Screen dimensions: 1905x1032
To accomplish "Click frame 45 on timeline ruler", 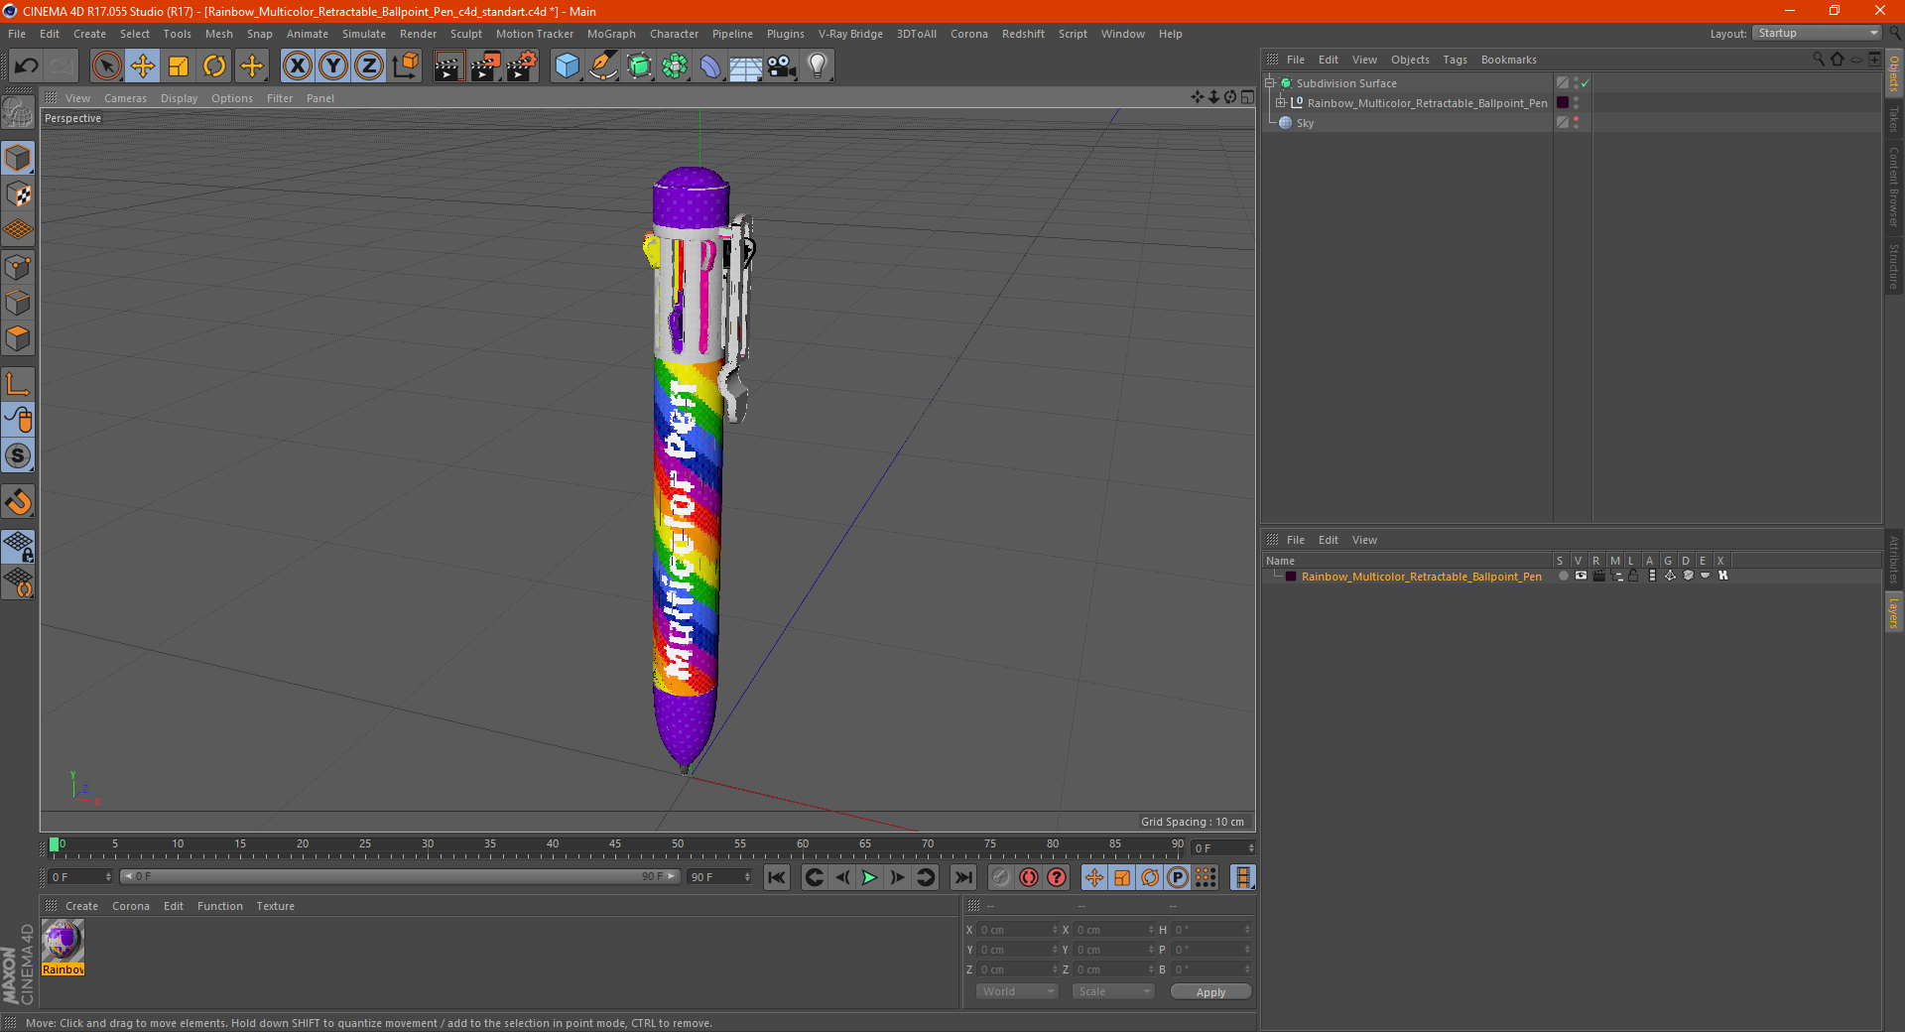I will tap(615, 846).
